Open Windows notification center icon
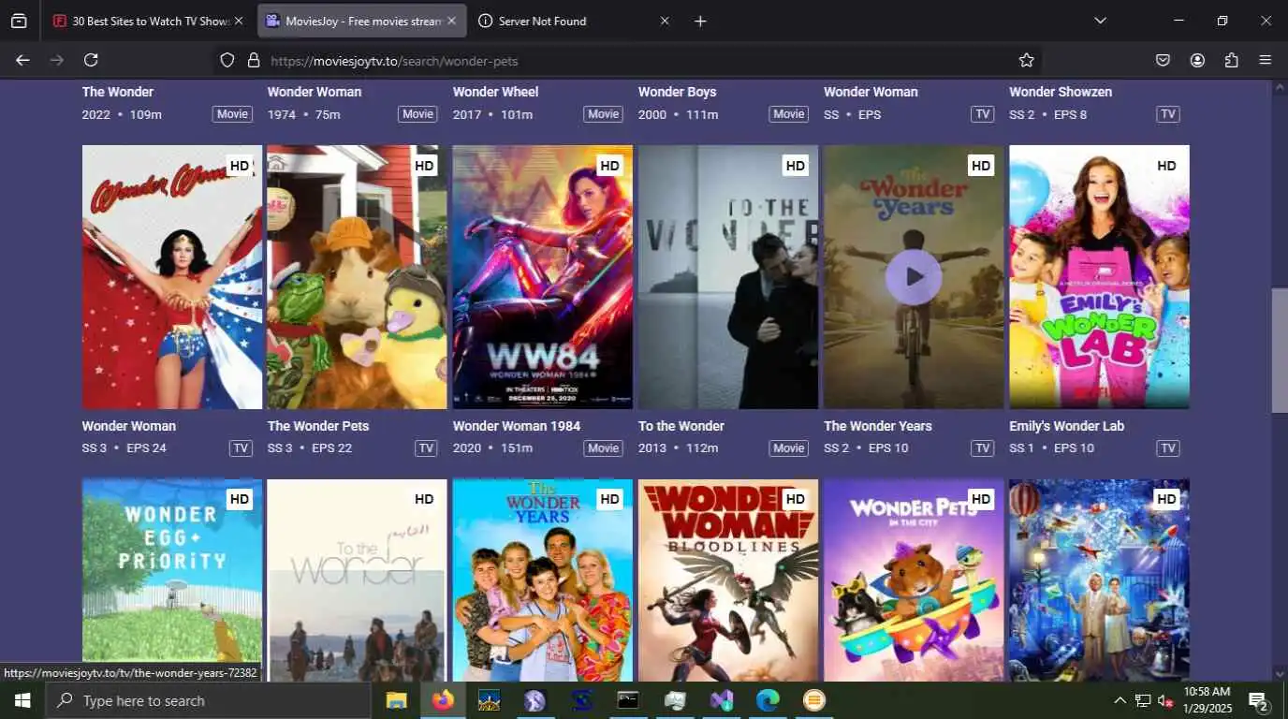 coord(1259,700)
